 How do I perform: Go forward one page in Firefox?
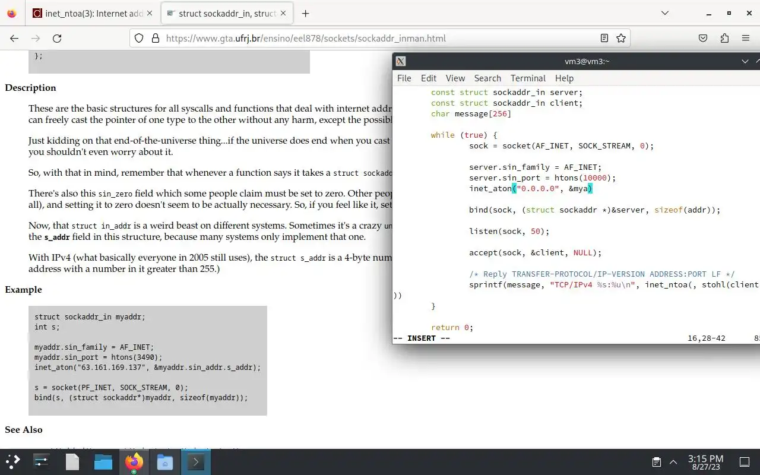click(36, 38)
